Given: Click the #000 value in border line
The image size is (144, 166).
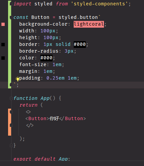Looking at the screenshot, I should coord(80,45).
